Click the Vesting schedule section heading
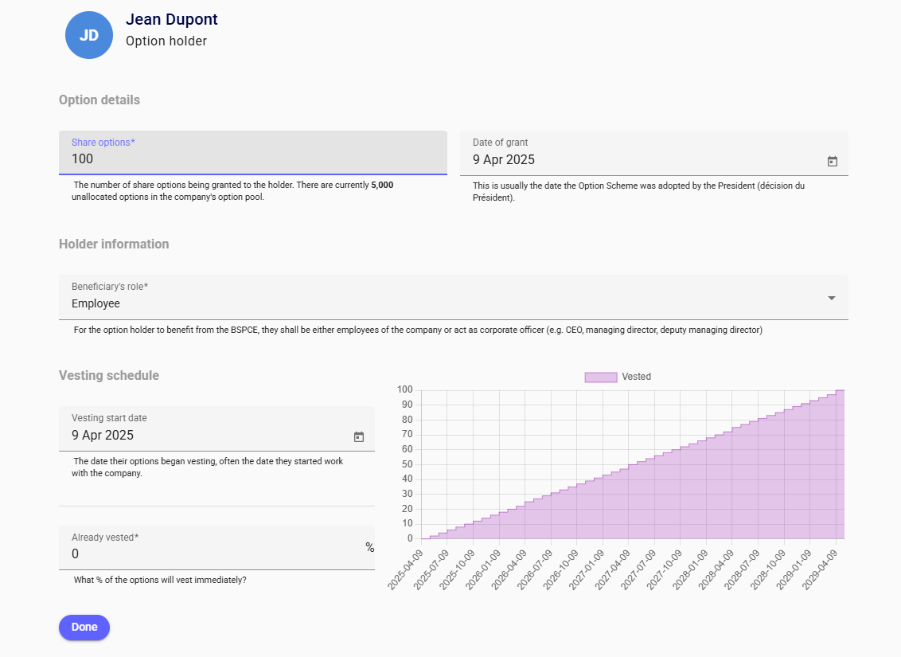The height and width of the screenshot is (657, 901). pyautogui.click(x=109, y=375)
